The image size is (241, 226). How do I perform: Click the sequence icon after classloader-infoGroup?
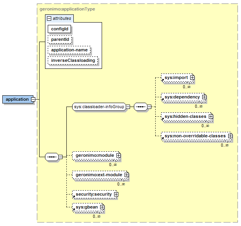140,107
